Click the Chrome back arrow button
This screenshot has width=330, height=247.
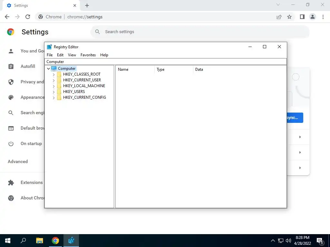pos(7,17)
